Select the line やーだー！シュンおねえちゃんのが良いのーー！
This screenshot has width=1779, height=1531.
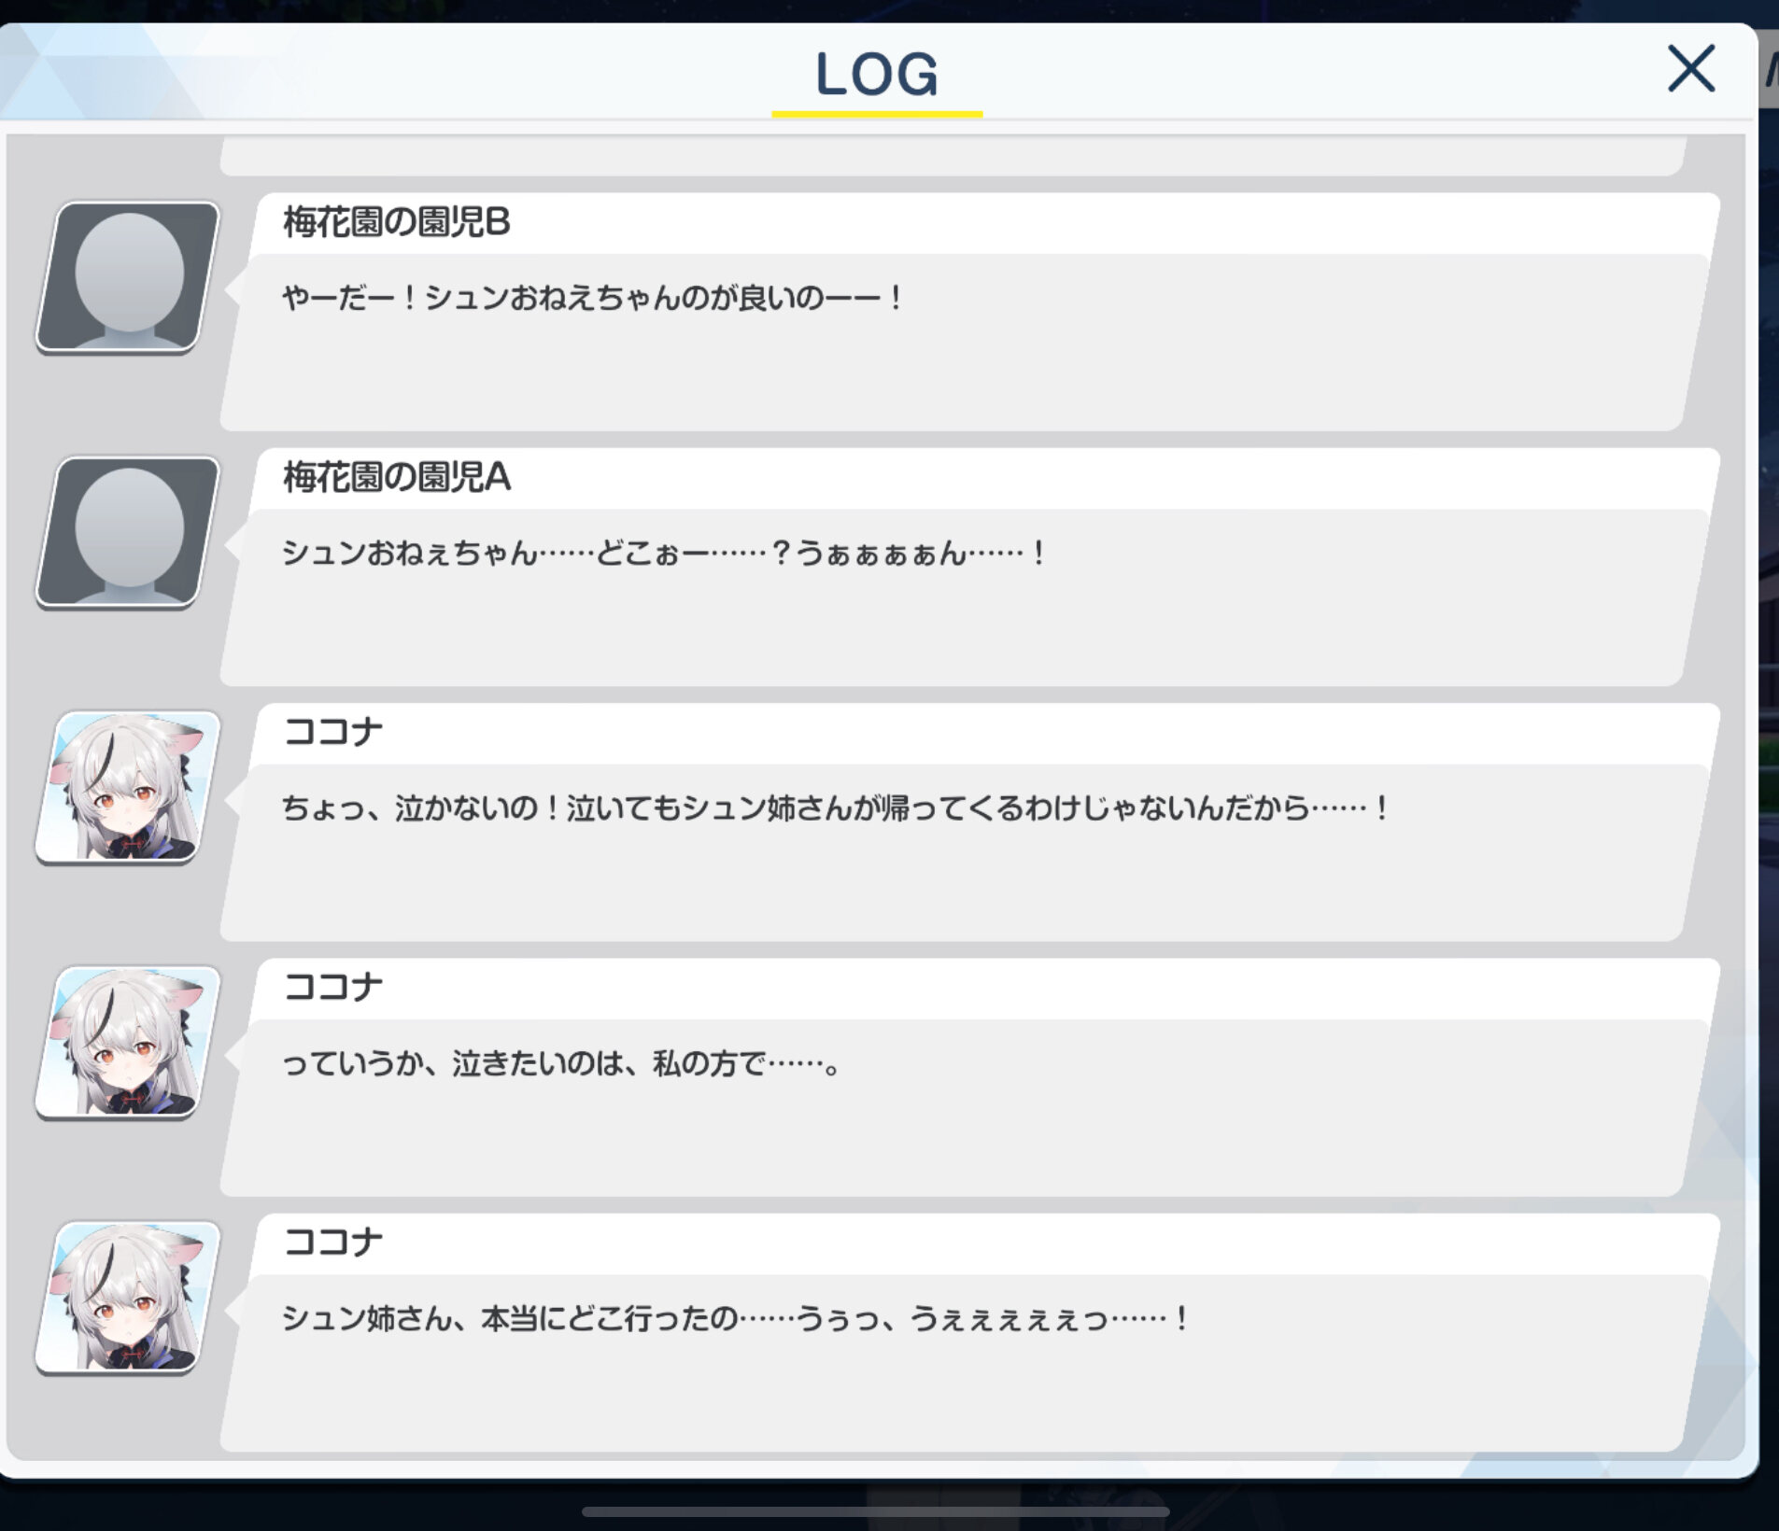tap(592, 298)
